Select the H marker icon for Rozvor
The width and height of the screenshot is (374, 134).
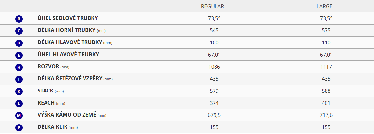pos(19,68)
